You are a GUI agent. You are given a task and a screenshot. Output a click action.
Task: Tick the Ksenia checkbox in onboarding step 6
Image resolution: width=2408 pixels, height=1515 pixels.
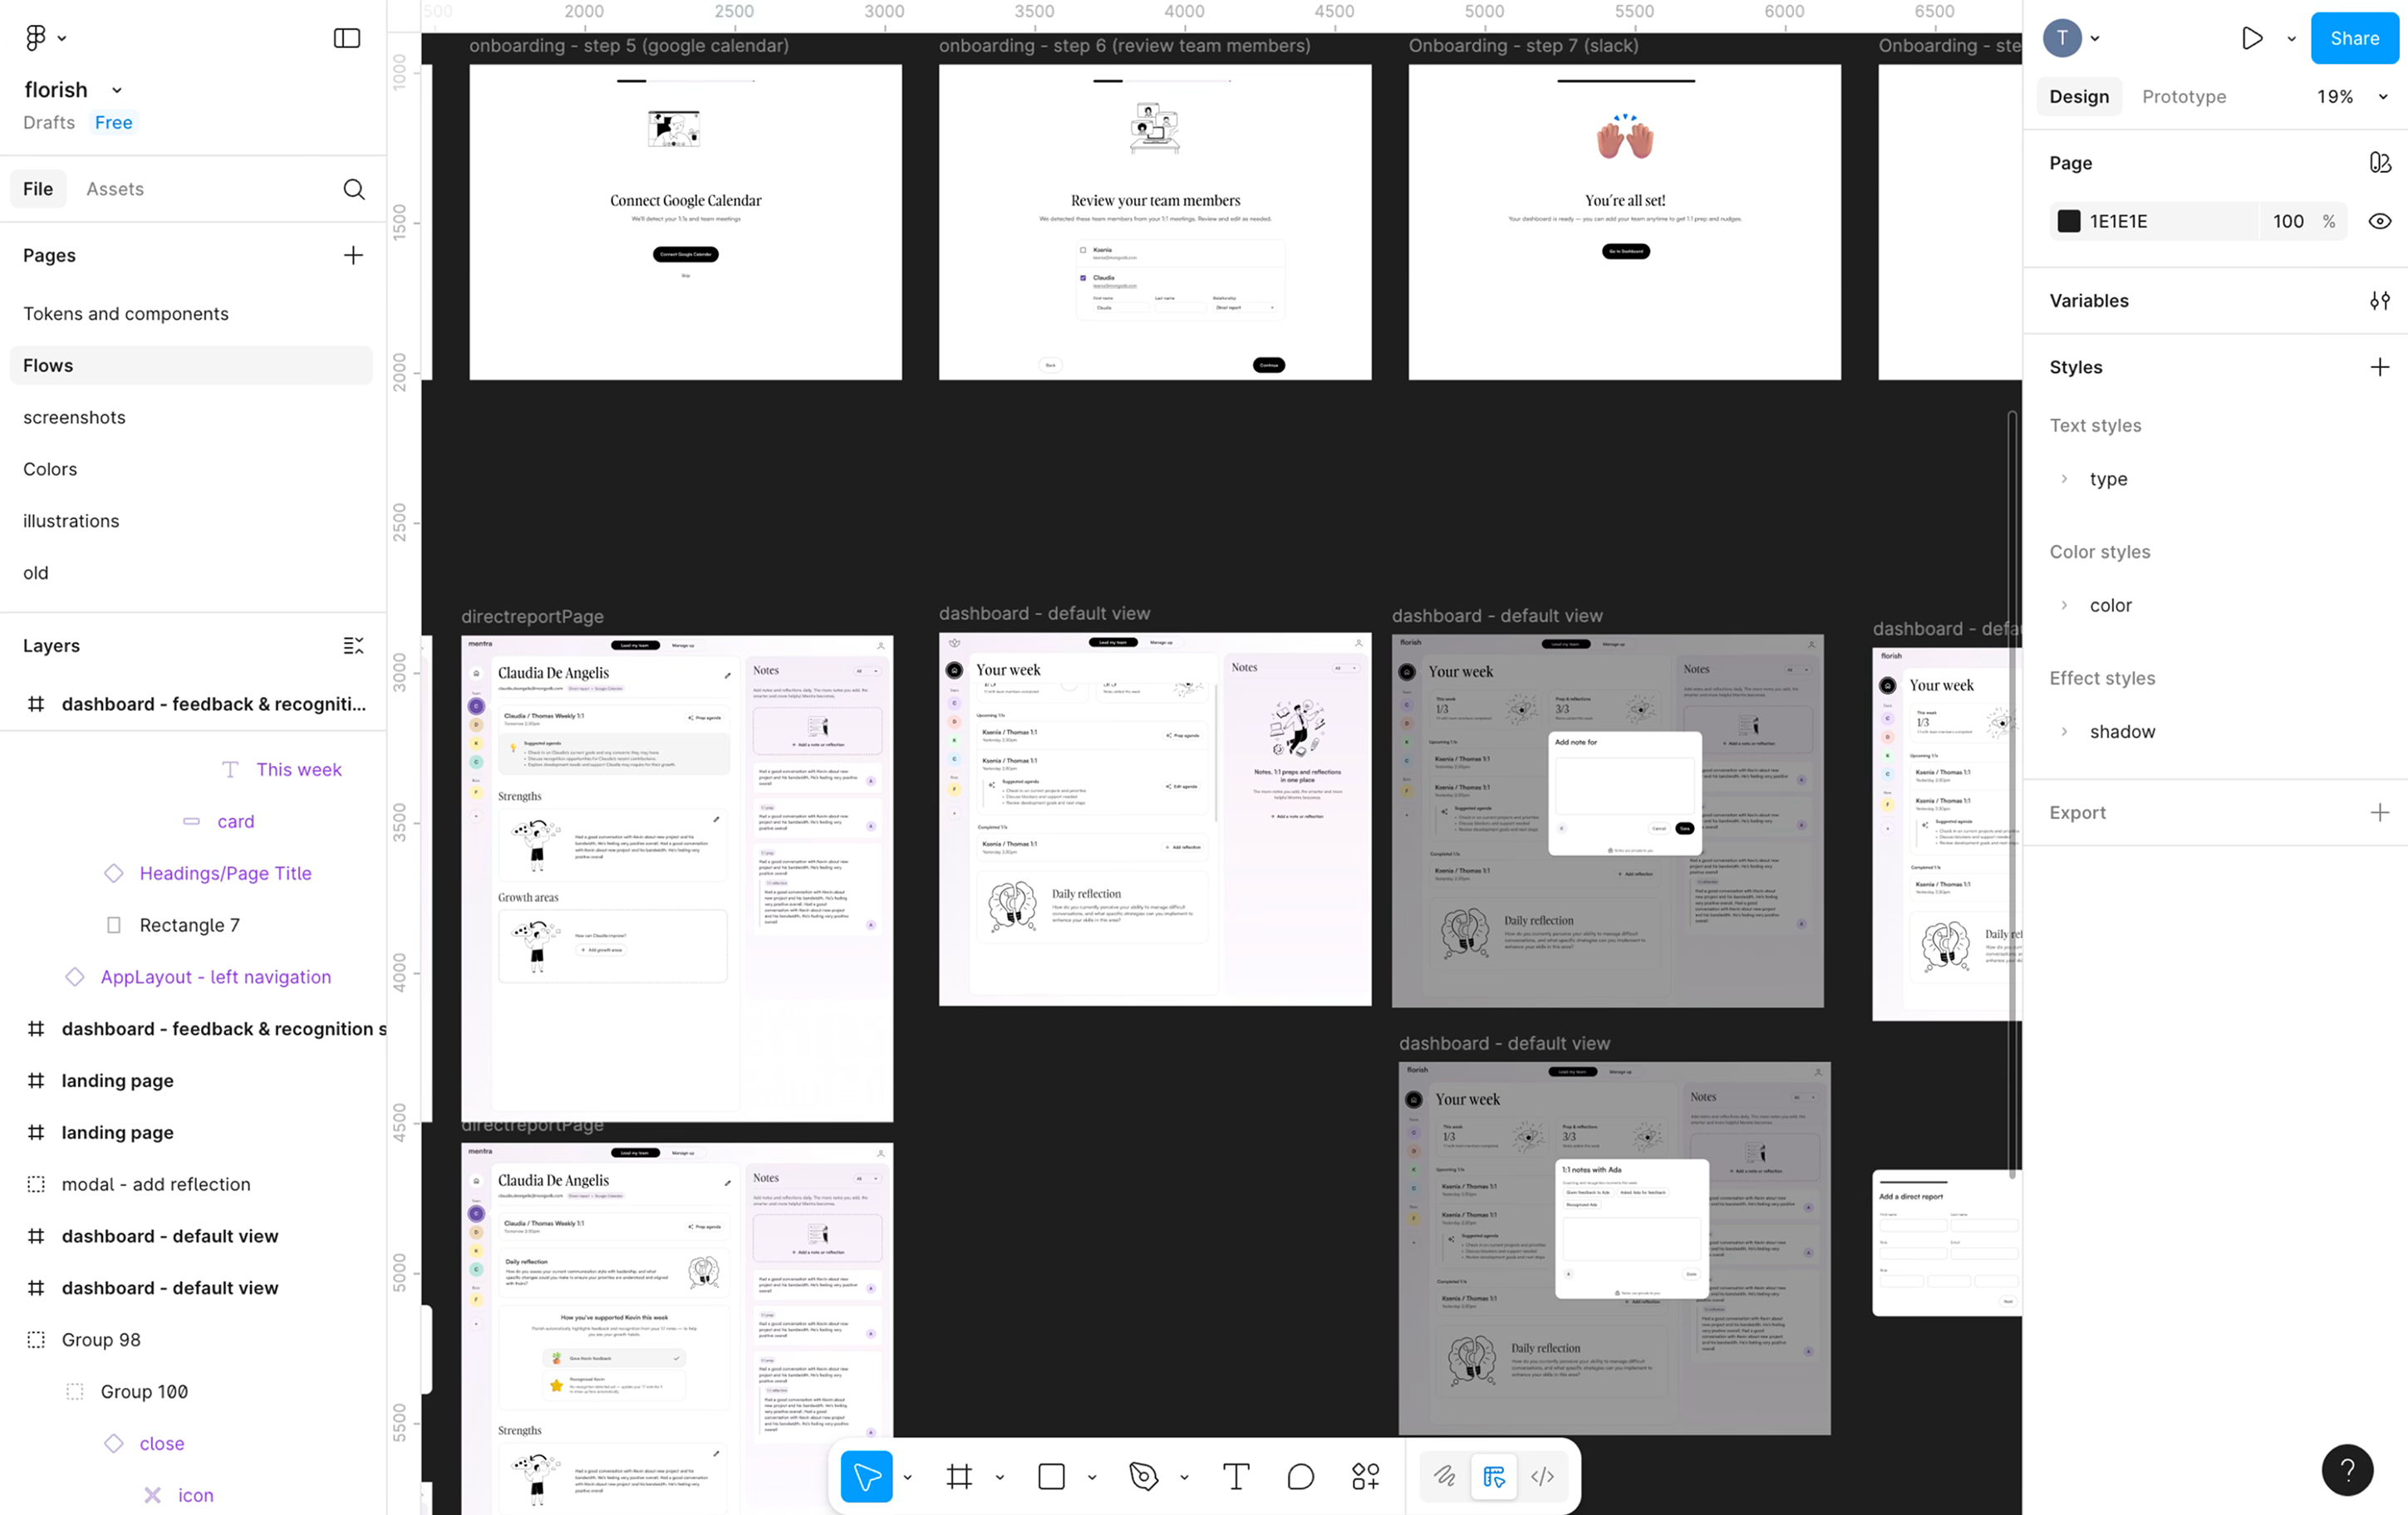pyautogui.click(x=1083, y=251)
